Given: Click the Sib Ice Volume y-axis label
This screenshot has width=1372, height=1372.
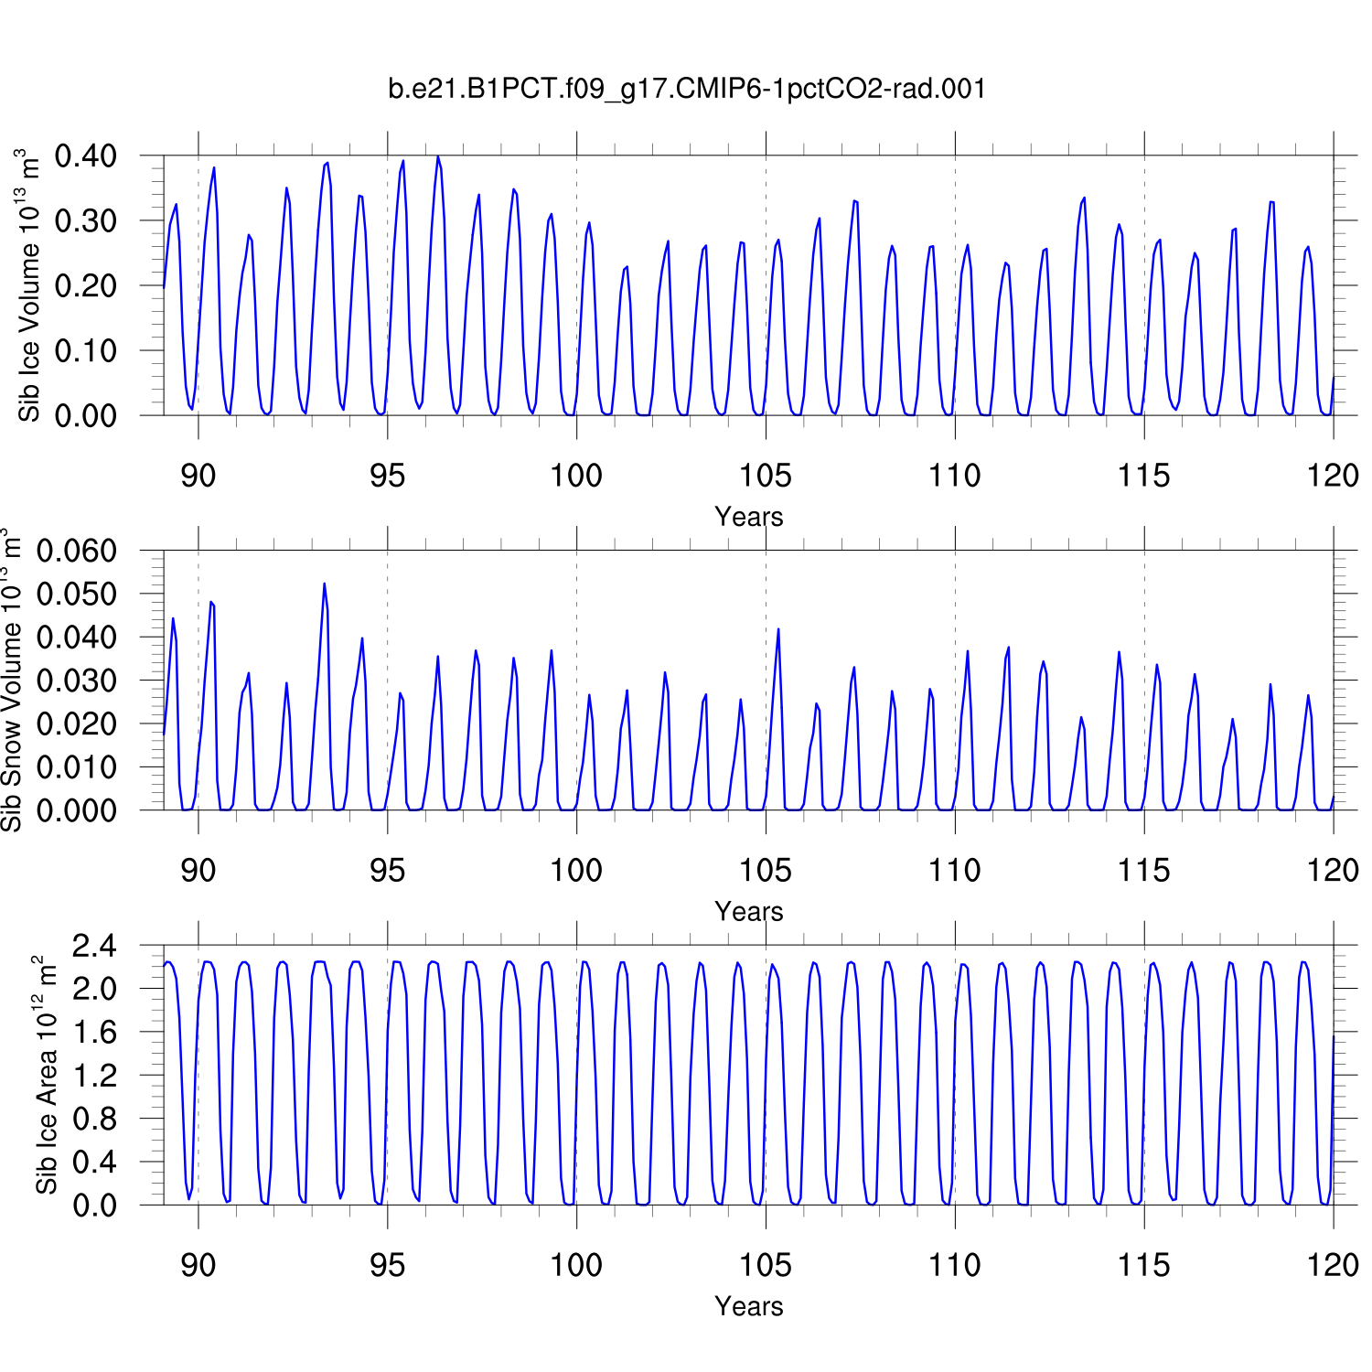Looking at the screenshot, I should [x=29, y=284].
